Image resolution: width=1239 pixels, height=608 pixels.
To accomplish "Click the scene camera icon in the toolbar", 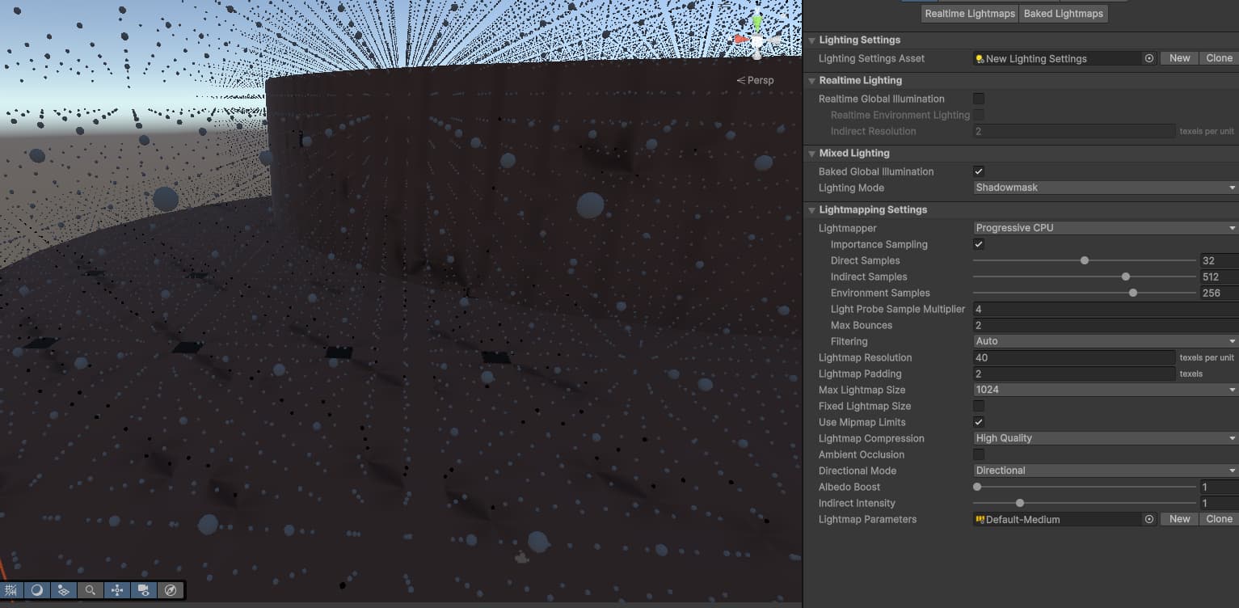I will (x=143, y=590).
